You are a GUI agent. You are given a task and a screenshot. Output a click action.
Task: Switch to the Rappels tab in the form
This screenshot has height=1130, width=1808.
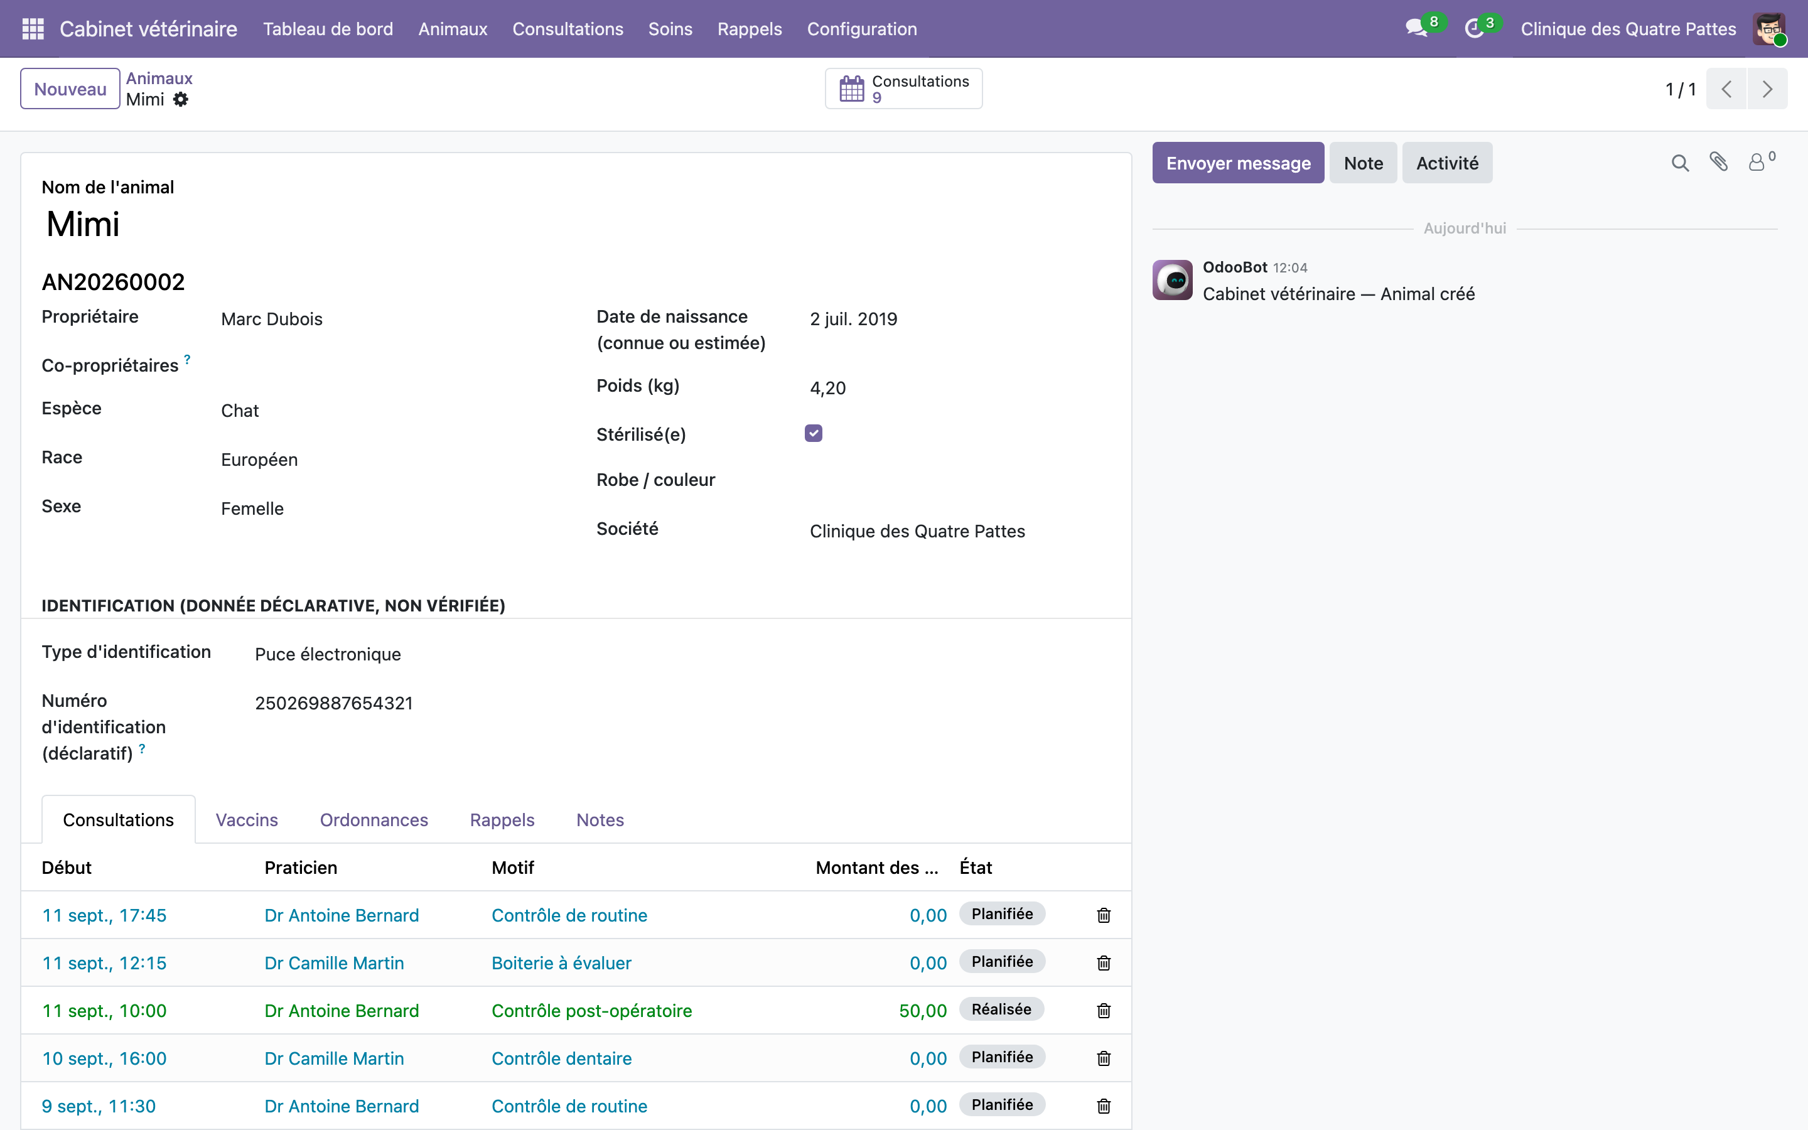(x=502, y=820)
